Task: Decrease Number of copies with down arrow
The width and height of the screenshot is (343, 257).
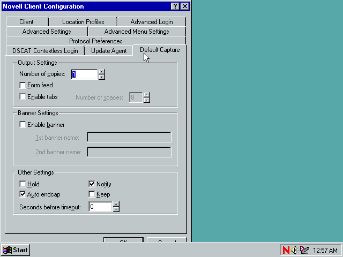Action: (x=101, y=77)
